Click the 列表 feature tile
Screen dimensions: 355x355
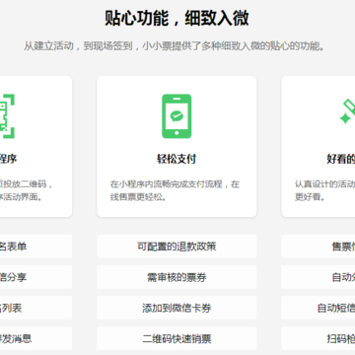click(x=35, y=308)
